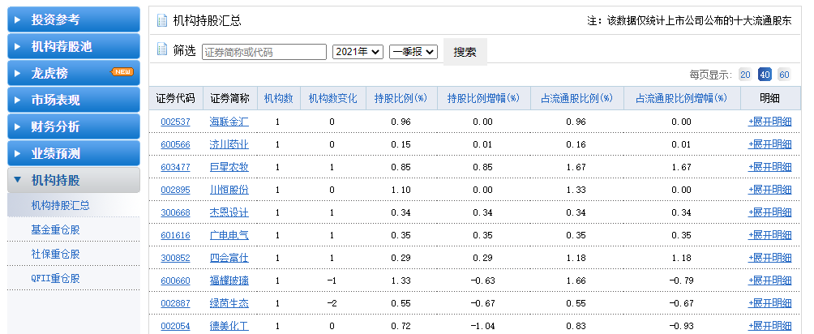
Task: Open stock code 002895 link
Action: (175, 191)
